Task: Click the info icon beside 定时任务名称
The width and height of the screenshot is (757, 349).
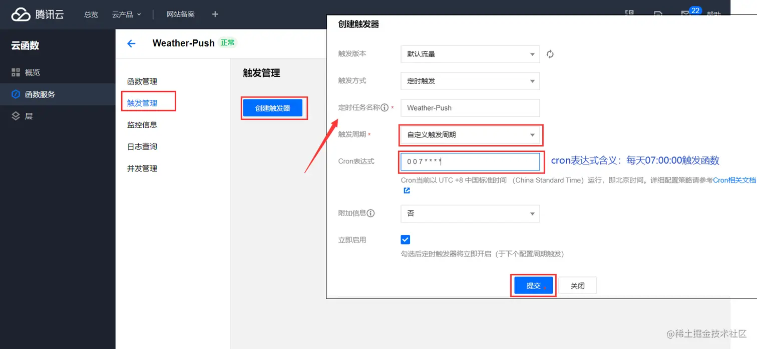Action: coord(385,107)
